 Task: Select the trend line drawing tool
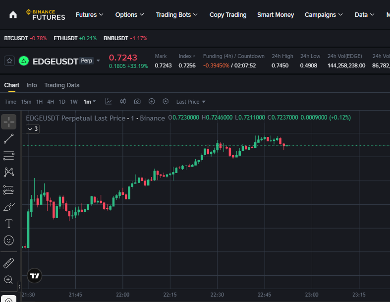(x=9, y=139)
